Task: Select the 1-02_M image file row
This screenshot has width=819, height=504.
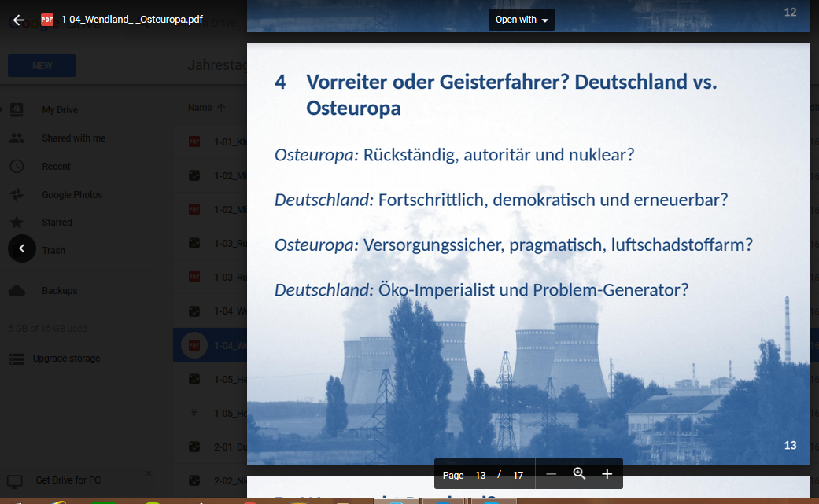Action: pyautogui.click(x=210, y=176)
